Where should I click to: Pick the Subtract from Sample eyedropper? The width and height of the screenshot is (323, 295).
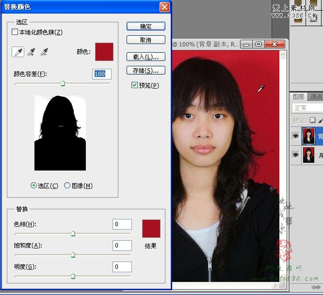pos(44,51)
